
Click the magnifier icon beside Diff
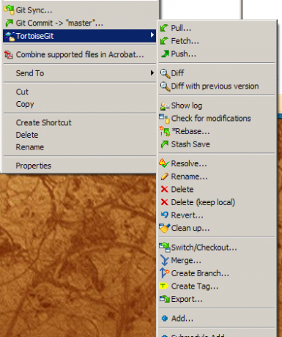(x=165, y=73)
